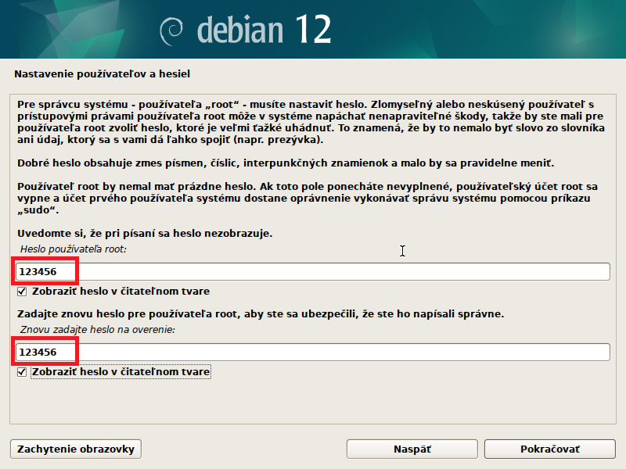
Task: Go back with the Naspäť button
Action: click(412, 449)
